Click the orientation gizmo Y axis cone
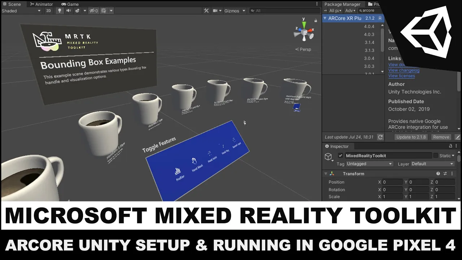Image resolution: width=462 pixels, height=260 pixels. tap(304, 25)
